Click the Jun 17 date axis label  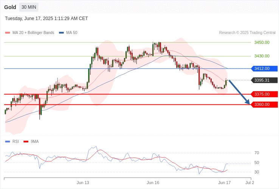tap(225, 183)
